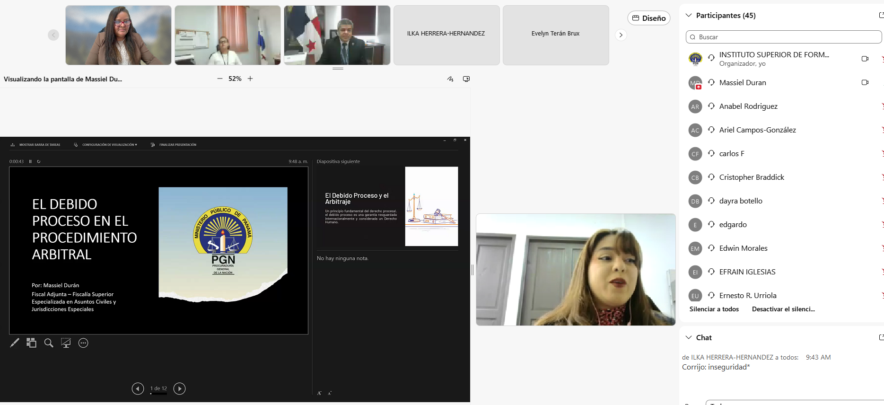
Task: Click the black-out slide show icon
Action: click(66, 343)
